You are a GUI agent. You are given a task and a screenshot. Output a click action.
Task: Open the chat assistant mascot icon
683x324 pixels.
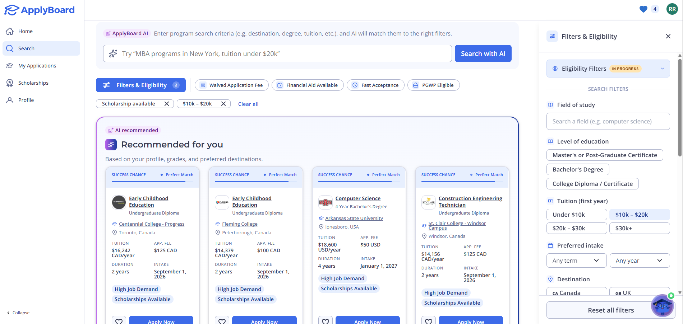(x=662, y=305)
